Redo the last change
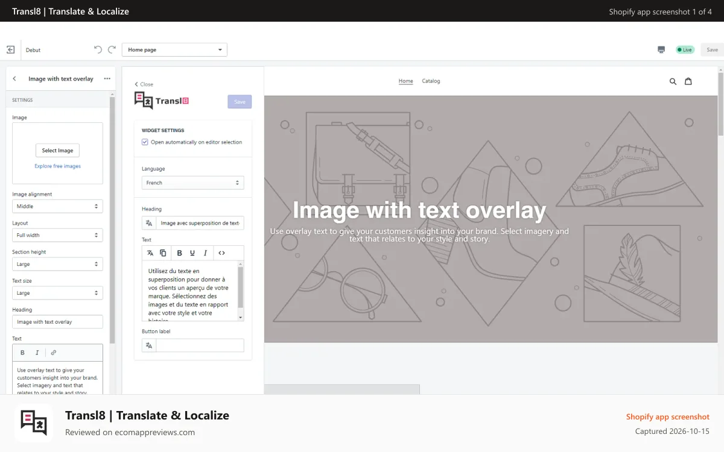 pos(112,49)
